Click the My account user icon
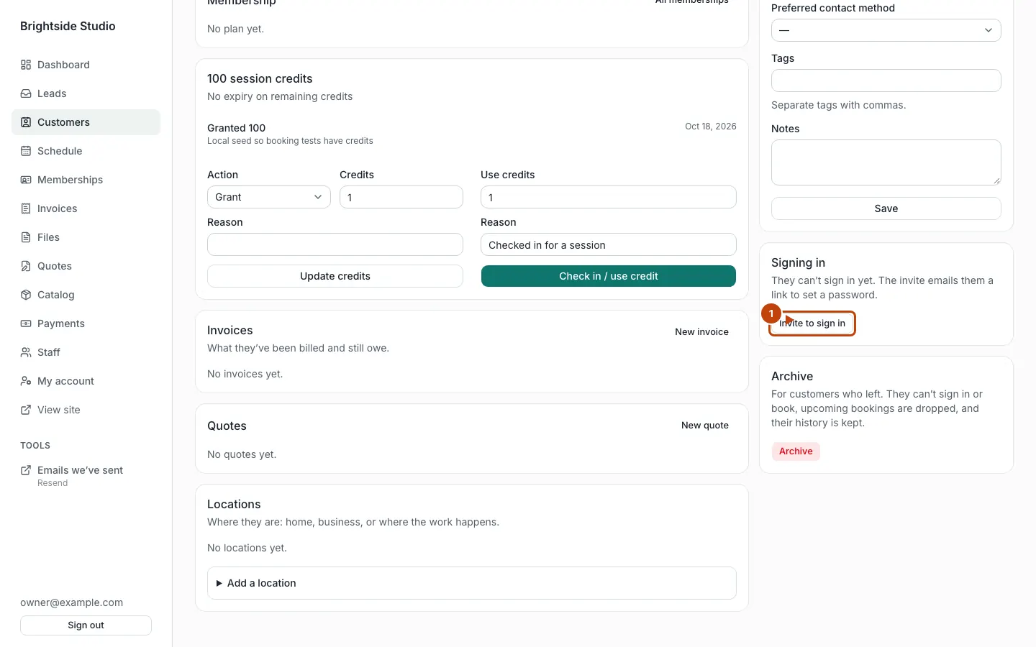This screenshot has height=647, width=1036. pos(26,381)
